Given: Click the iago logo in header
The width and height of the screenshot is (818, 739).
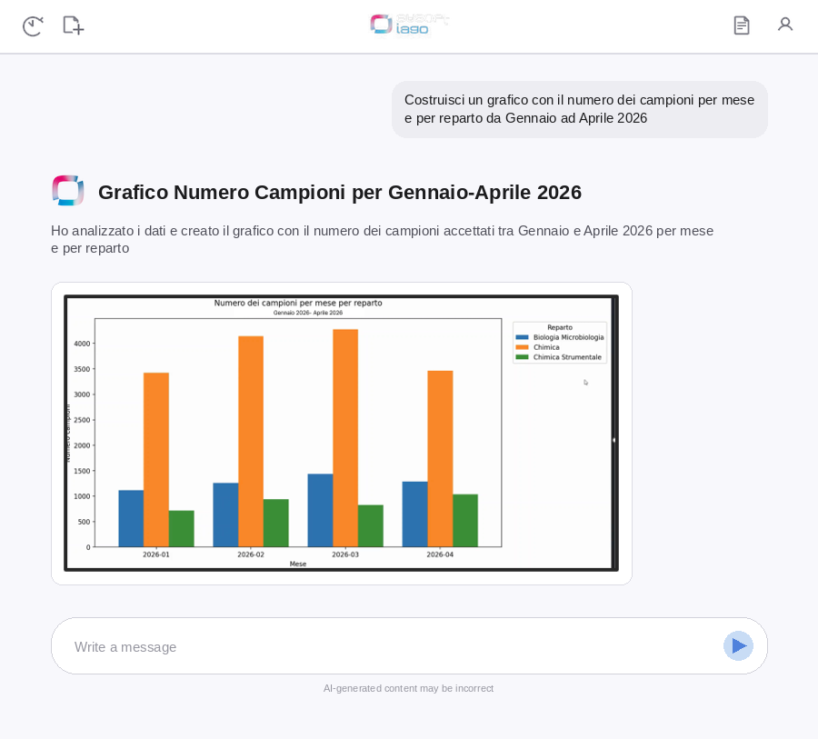Looking at the screenshot, I should coord(410,25).
